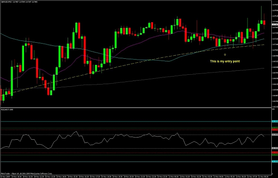Click the '10 Nov 20:00' time axis label
Viewport: 278px width, 178px height.
coord(129,177)
